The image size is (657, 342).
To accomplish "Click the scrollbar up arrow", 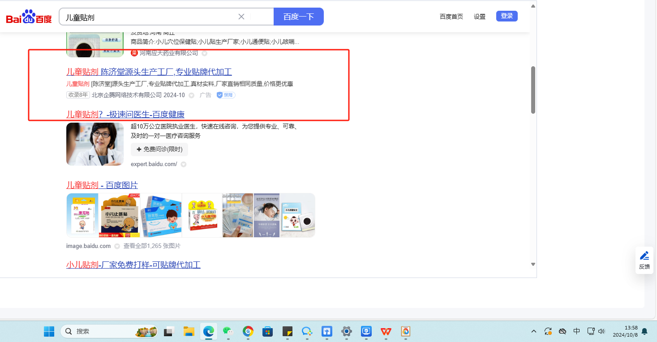I will (x=533, y=6).
